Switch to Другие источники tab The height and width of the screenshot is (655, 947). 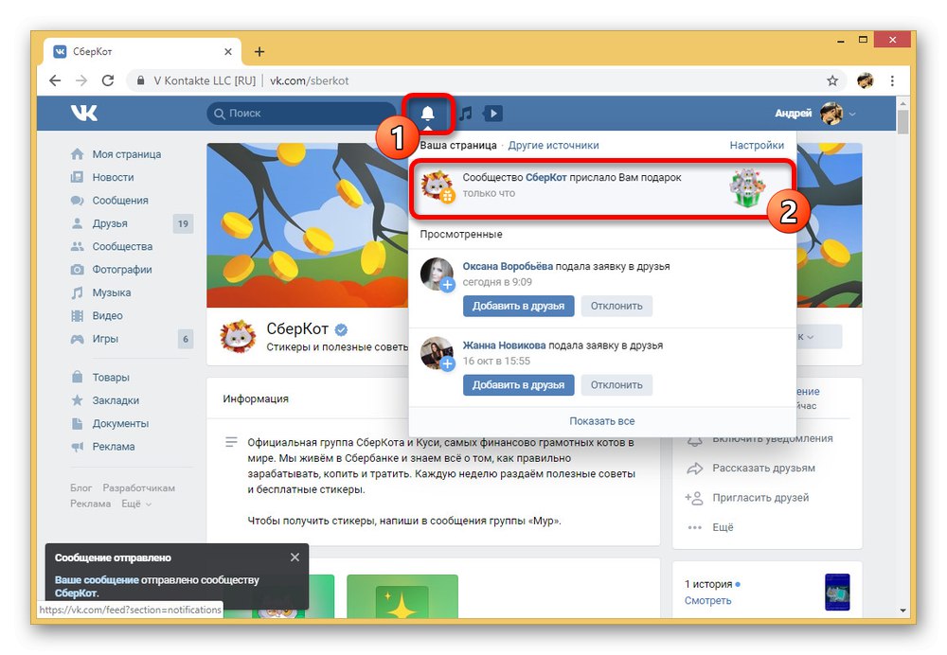pos(553,145)
